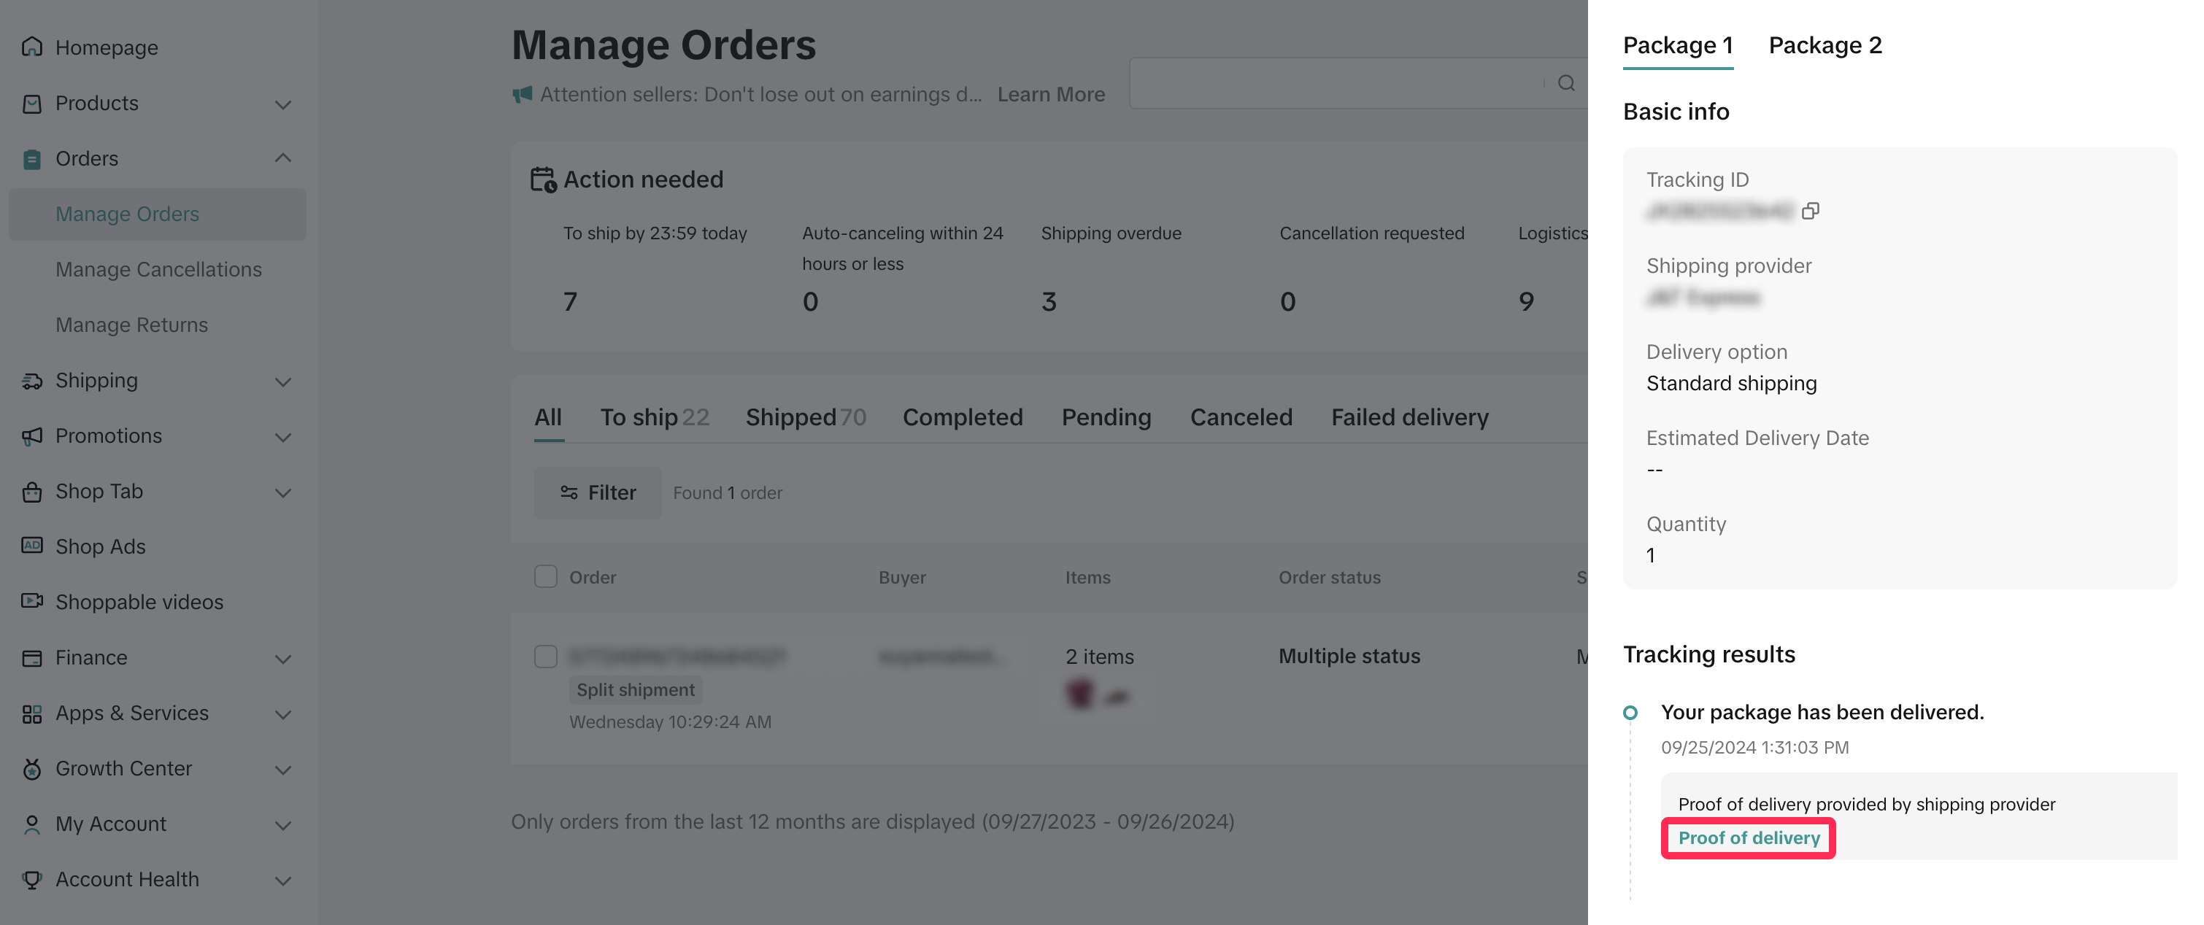
Task: Switch to the Package 2 tab
Action: click(x=1825, y=45)
